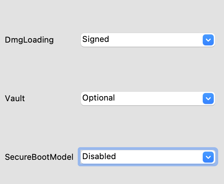The width and height of the screenshot is (224, 184).
Task: Expand DmgLoading options via its arrow button
Action: tap(208, 40)
